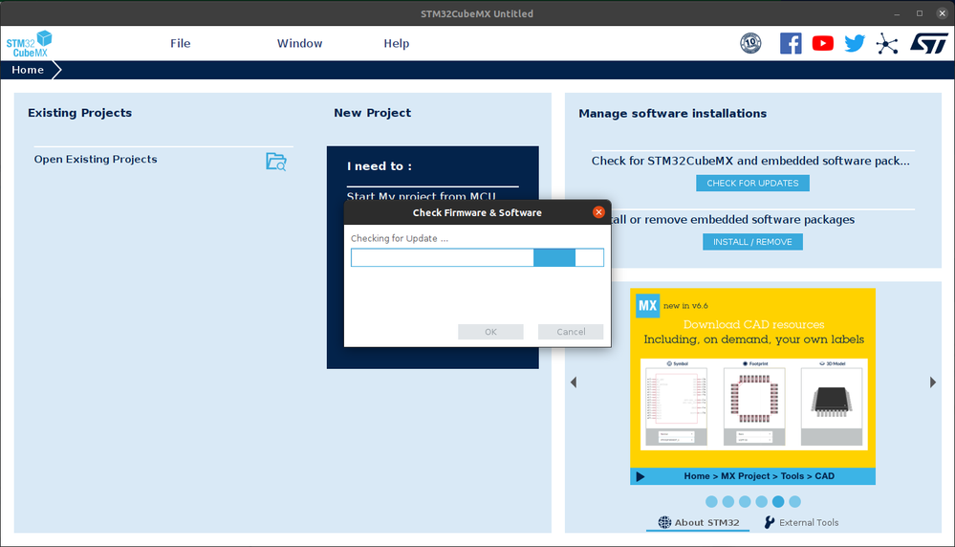955x547 pixels.
Task: Click the 'Existing Projects' heading
Action: pos(79,113)
